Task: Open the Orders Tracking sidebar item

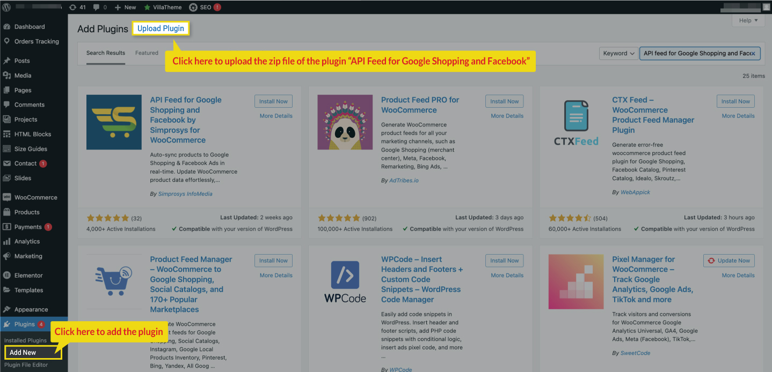Action: [37, 41]
